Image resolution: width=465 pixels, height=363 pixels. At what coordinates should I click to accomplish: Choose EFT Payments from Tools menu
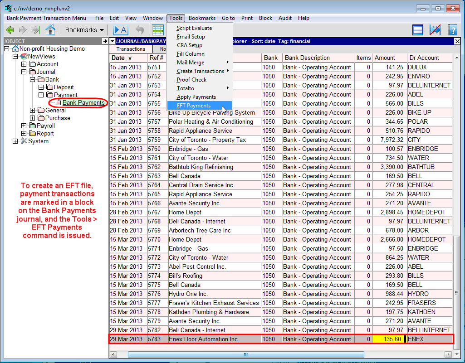(x=194, y=106)
